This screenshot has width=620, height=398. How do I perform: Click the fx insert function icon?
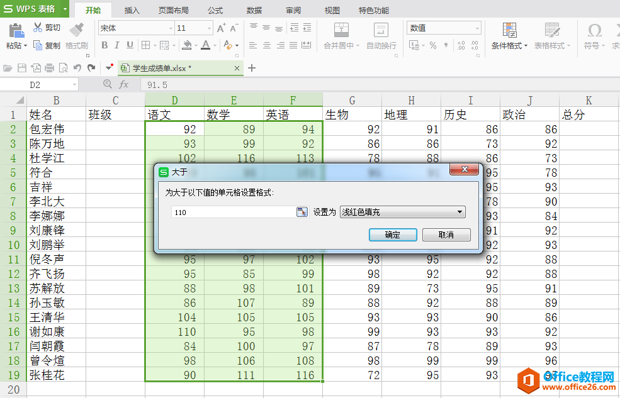[x=124, y=84]
